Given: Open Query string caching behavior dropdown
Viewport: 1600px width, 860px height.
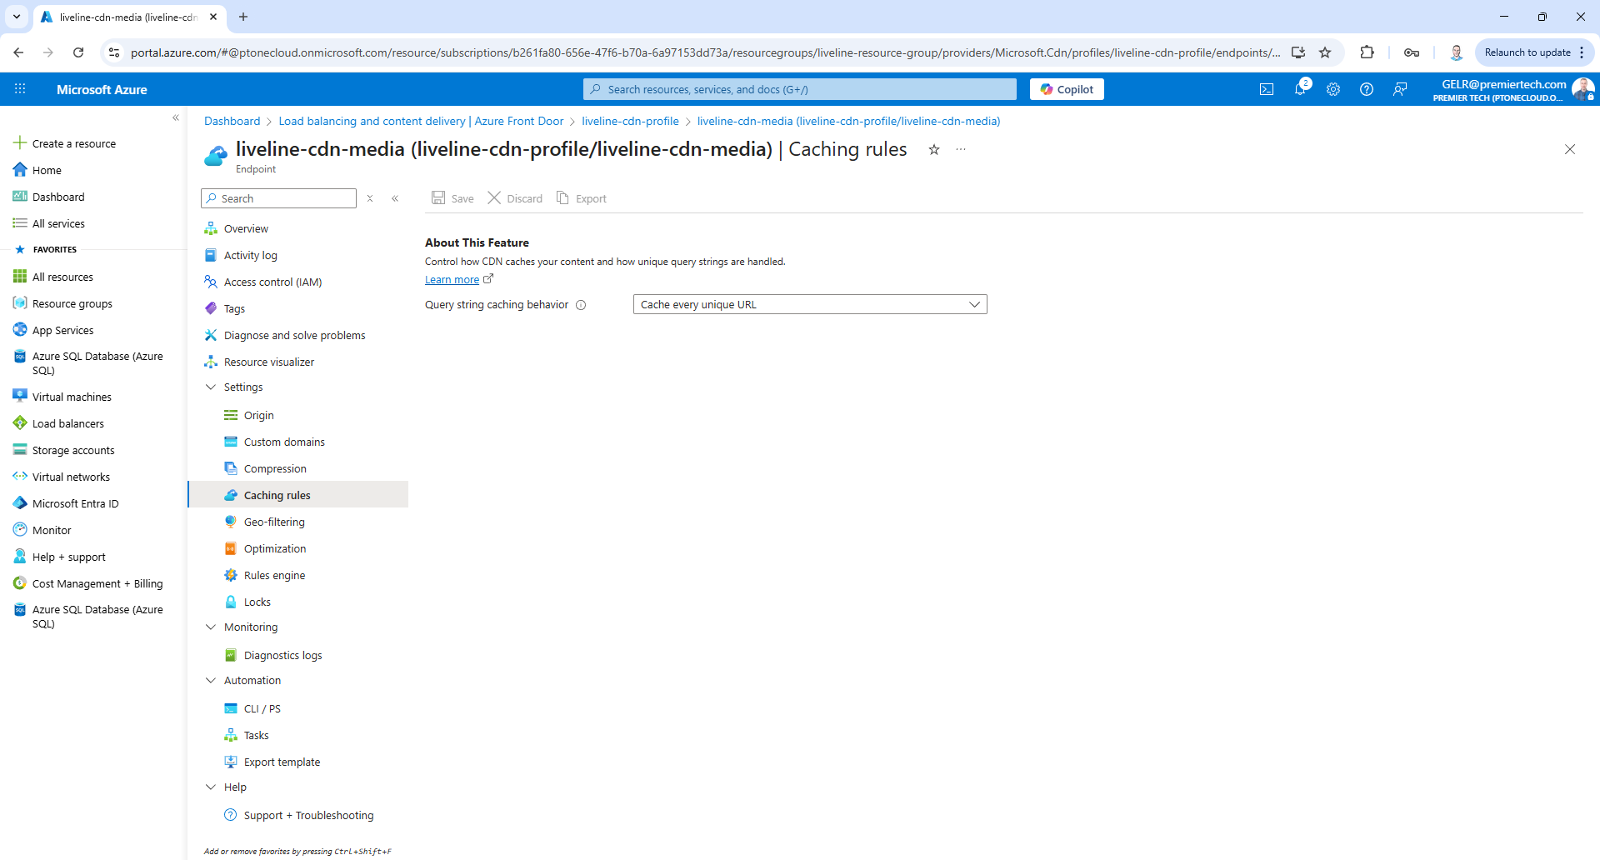Looking at the screenshot, I should (809, 305).
